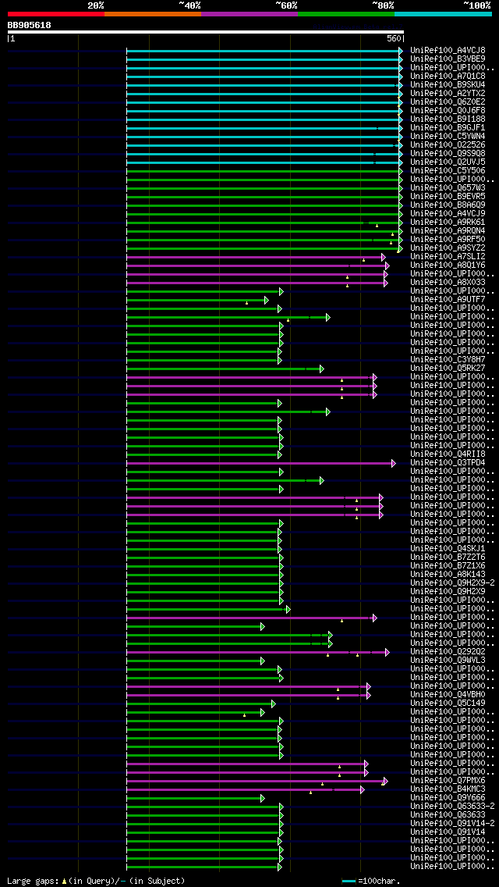Select label UniRef100_Q3TPD4
Screen dimensions: 499x887
[448, 463]
